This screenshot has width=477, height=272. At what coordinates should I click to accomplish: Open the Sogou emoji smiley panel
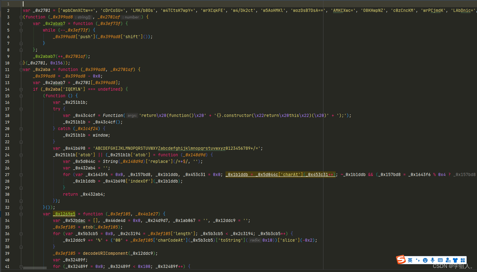pos(425,260)
